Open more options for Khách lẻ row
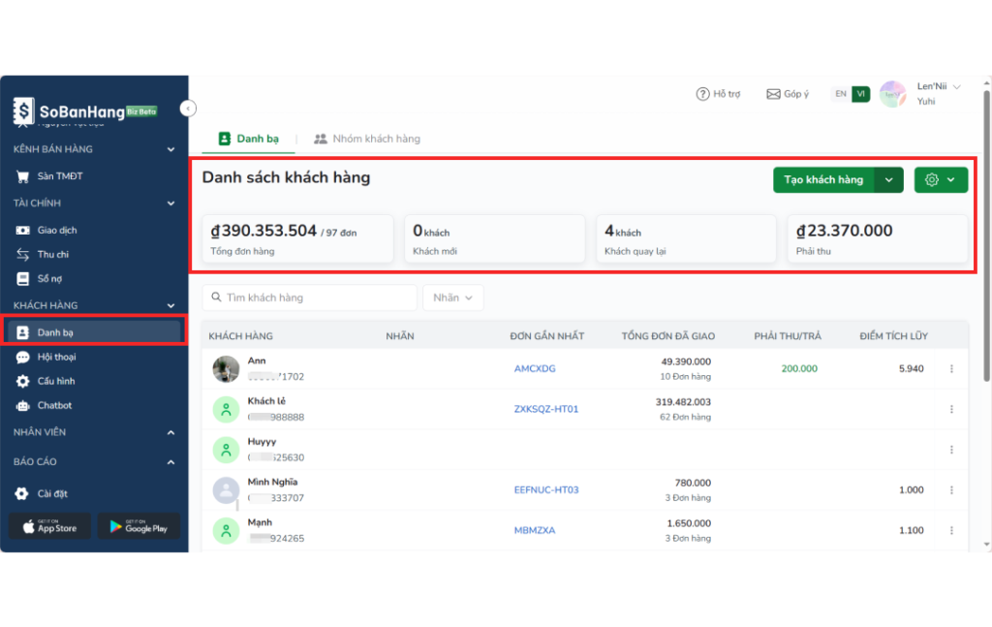 coord(951,409)
